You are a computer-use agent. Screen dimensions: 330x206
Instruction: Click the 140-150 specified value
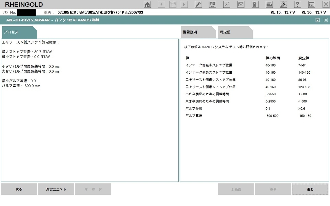pyautogui.click(x=304, y=73)
